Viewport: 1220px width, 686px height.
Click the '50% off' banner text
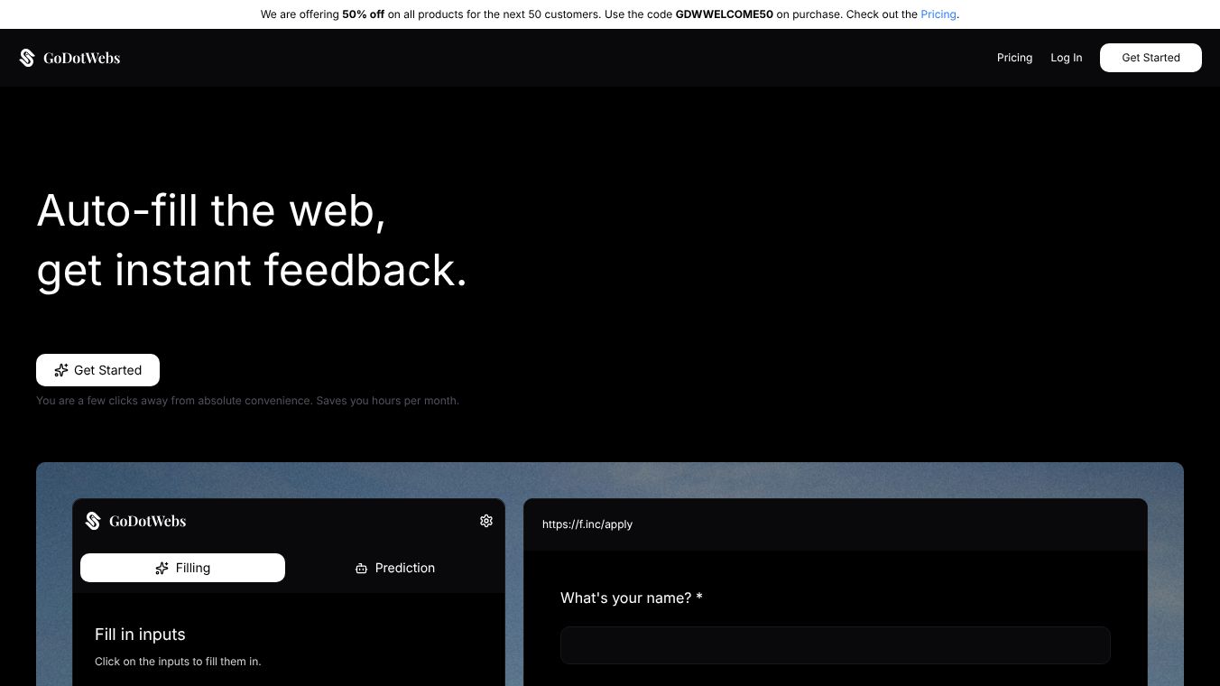363,14
